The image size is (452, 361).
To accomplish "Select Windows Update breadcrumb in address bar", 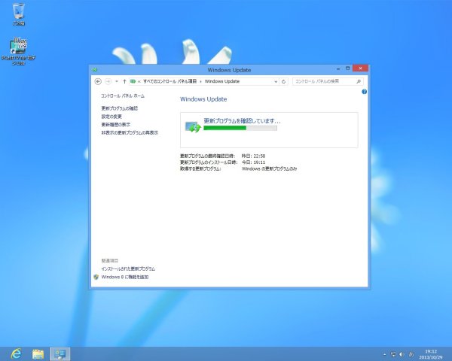I will click(222, 81).
